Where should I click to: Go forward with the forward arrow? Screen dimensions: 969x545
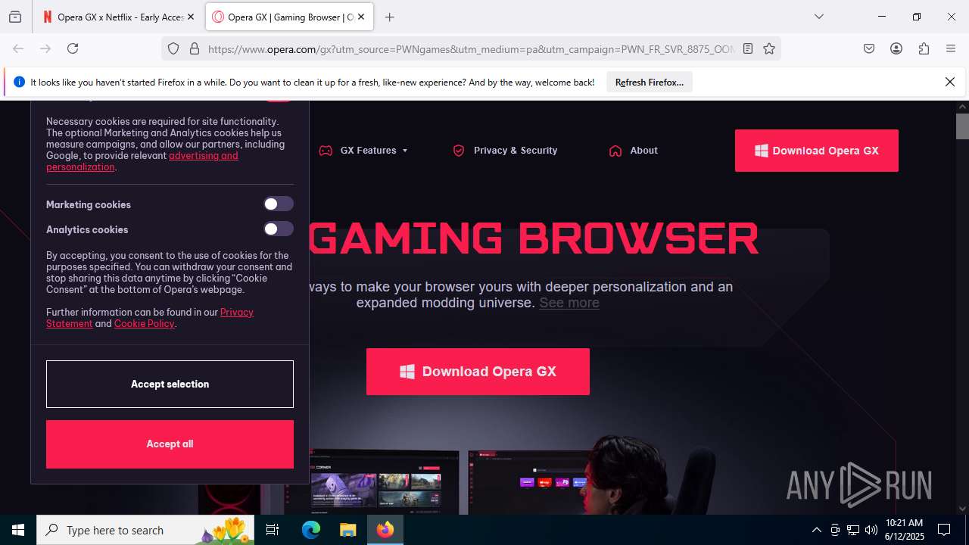(45, 48)
